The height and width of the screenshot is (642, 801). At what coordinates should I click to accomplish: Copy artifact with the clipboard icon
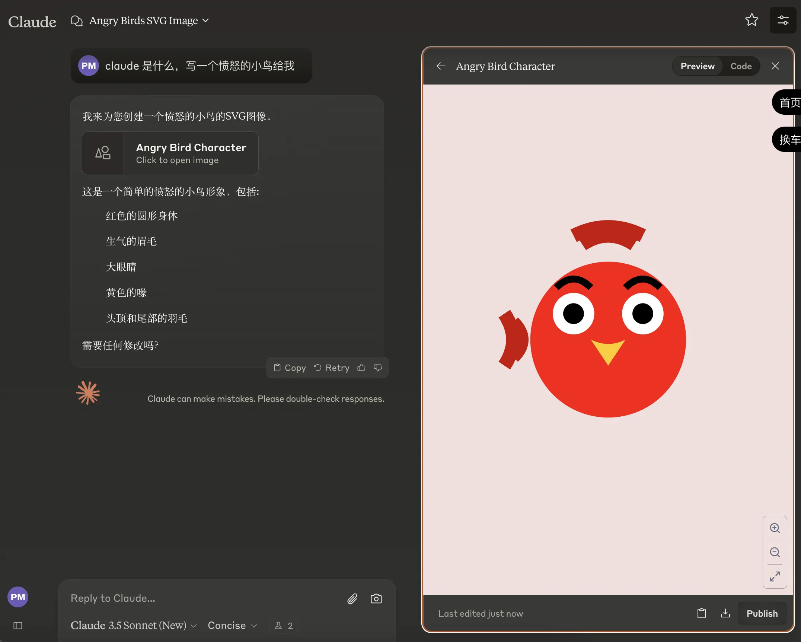point(701,613)
